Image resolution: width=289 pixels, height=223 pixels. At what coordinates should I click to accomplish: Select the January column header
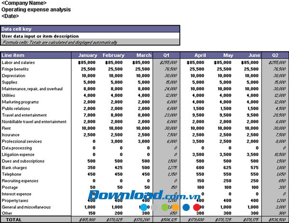(88, 55)
